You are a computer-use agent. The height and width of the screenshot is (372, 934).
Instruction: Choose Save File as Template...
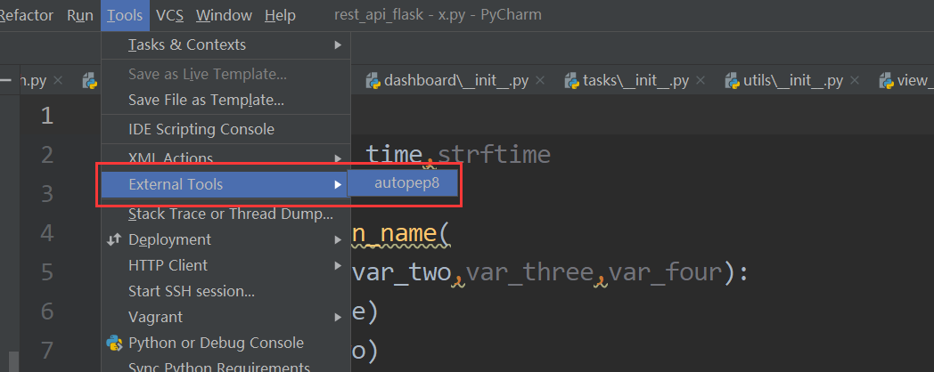[x=225, y=100]
